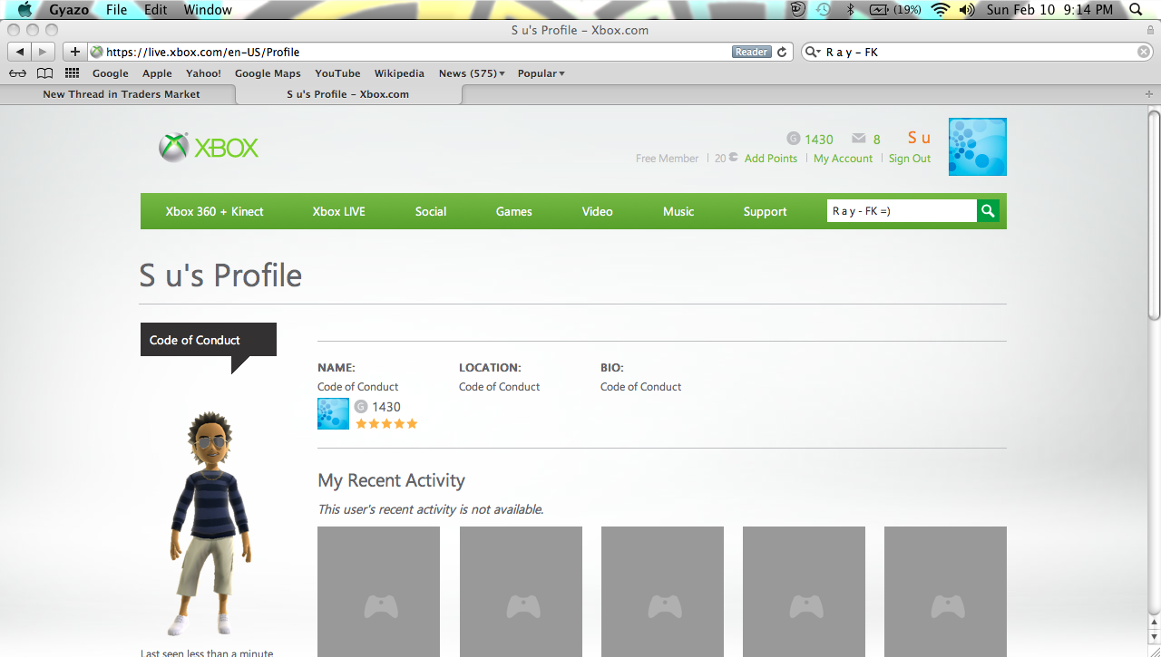Open the Gyazo application menu
The height and width of the screenshot is (657, 1161).
69,10
